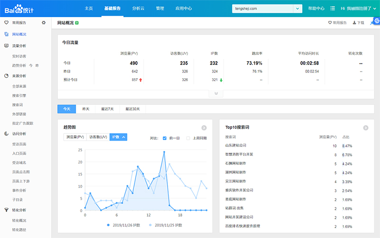Click search term 重庆软件开发公司
The width and height of the screenshot is (380, 238).
click(x=239, y=190)
